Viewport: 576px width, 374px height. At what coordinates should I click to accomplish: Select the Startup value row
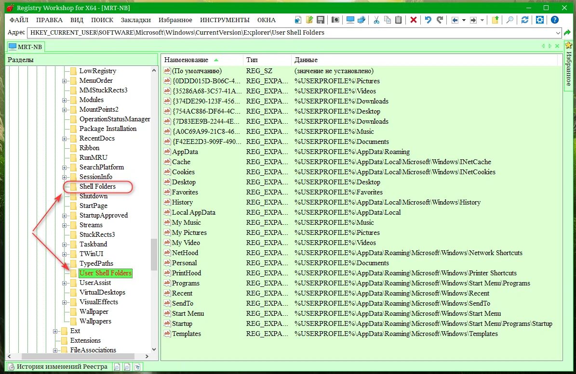pyautogui.click(x=362, y=324)
